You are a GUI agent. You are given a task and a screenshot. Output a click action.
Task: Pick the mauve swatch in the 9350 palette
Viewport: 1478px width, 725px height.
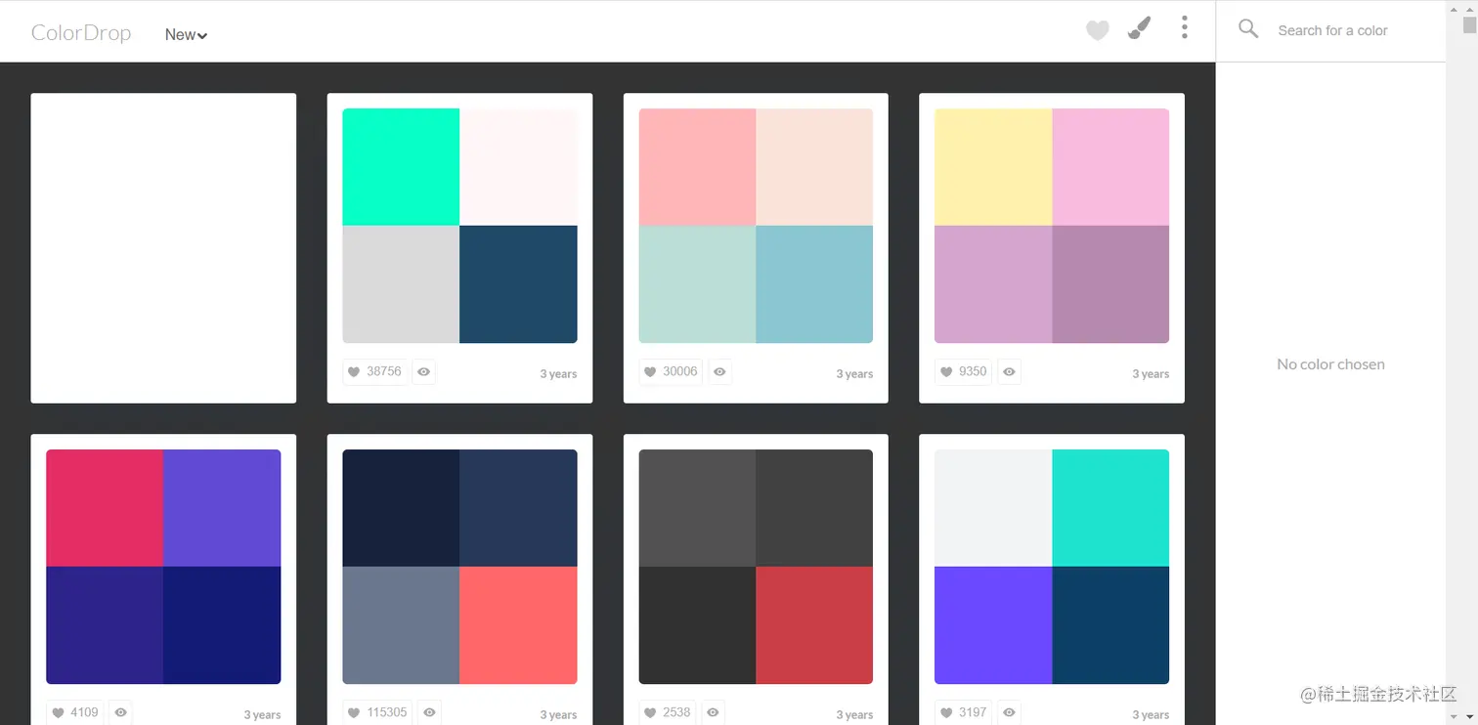point(1110,284)
